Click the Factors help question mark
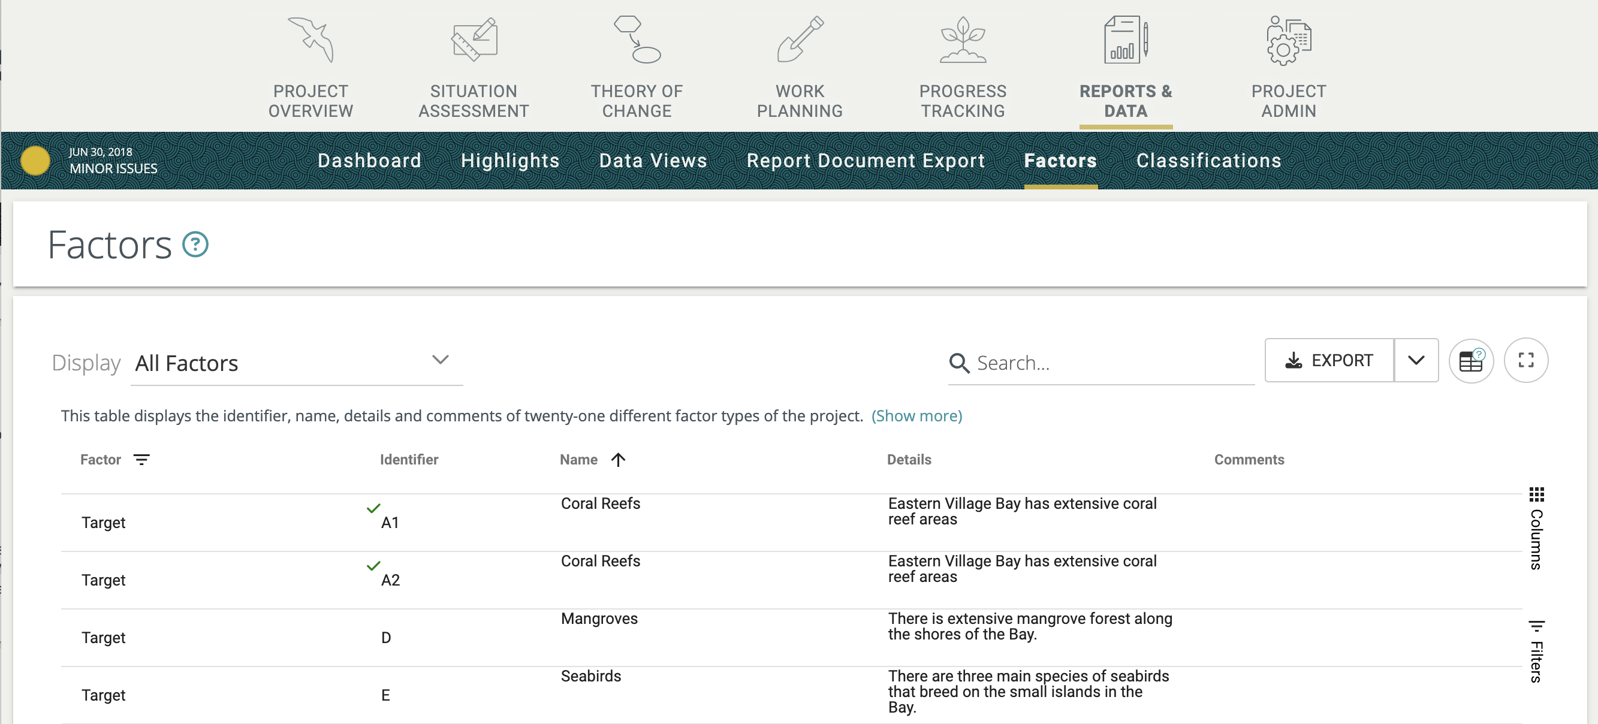The width and height of the screenshot is (1598, 724). point(195,245)
